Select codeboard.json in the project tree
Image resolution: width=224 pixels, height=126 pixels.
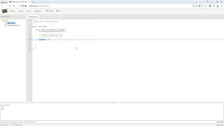tap(13, 25)
